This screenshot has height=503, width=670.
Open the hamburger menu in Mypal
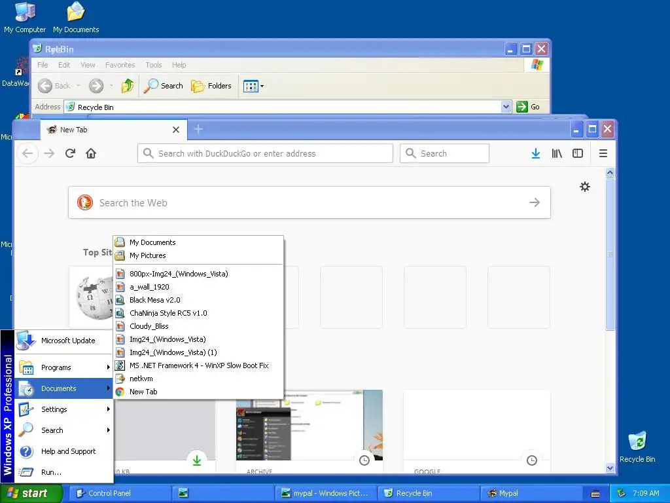tap(603, 153)
